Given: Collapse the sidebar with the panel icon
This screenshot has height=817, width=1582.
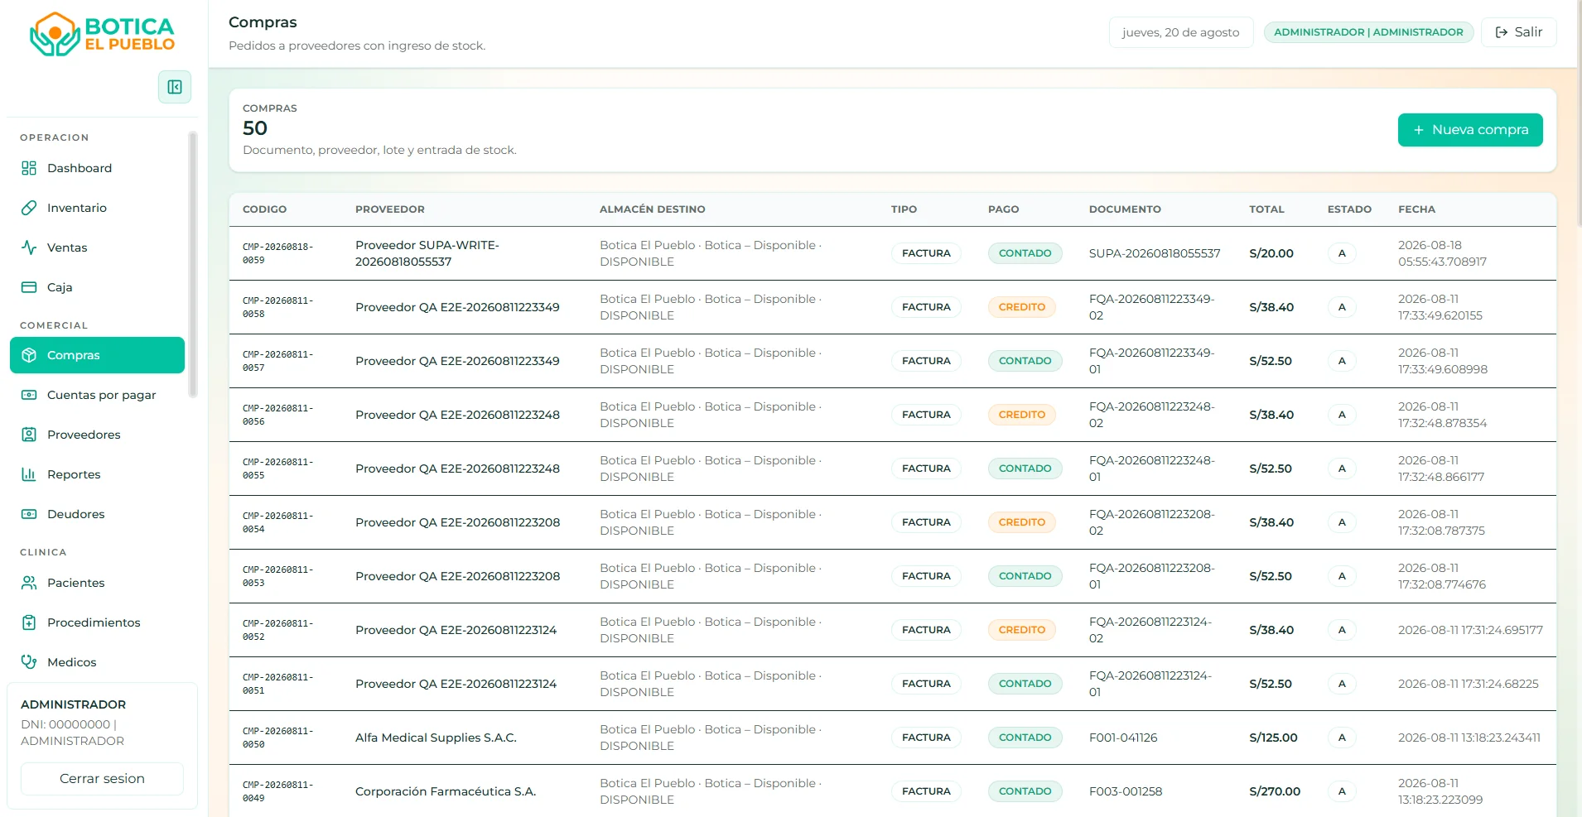Looking at the screenshot, I should click(x=175, y=87).
